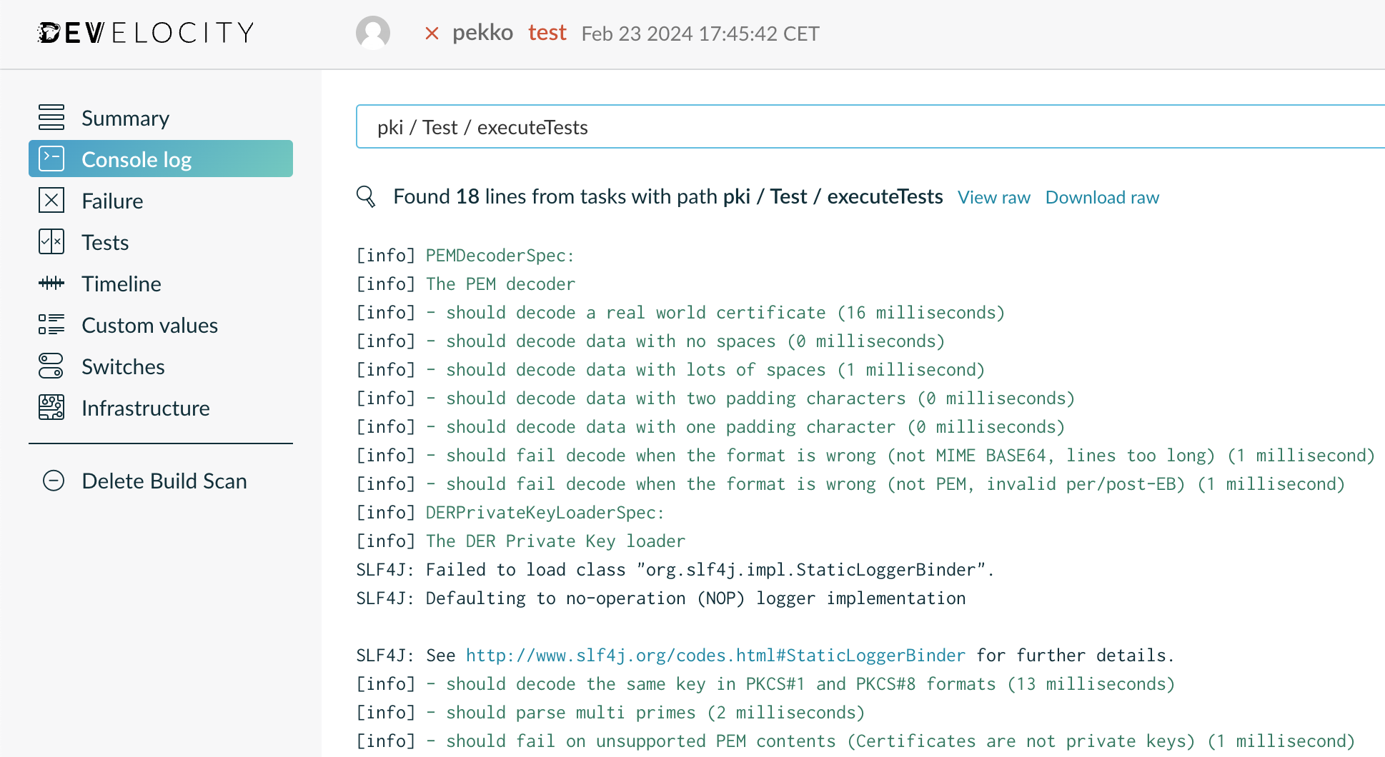Open the slf4j StaticLoggerBinder URL
Viewport: 1385px width, 757px height.
tap(715, 656)
